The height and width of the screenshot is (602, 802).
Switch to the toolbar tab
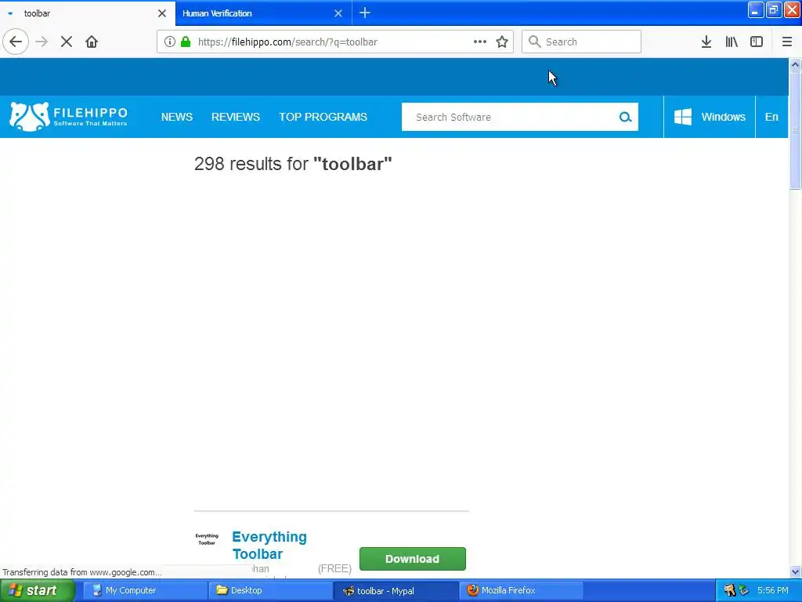87,13
